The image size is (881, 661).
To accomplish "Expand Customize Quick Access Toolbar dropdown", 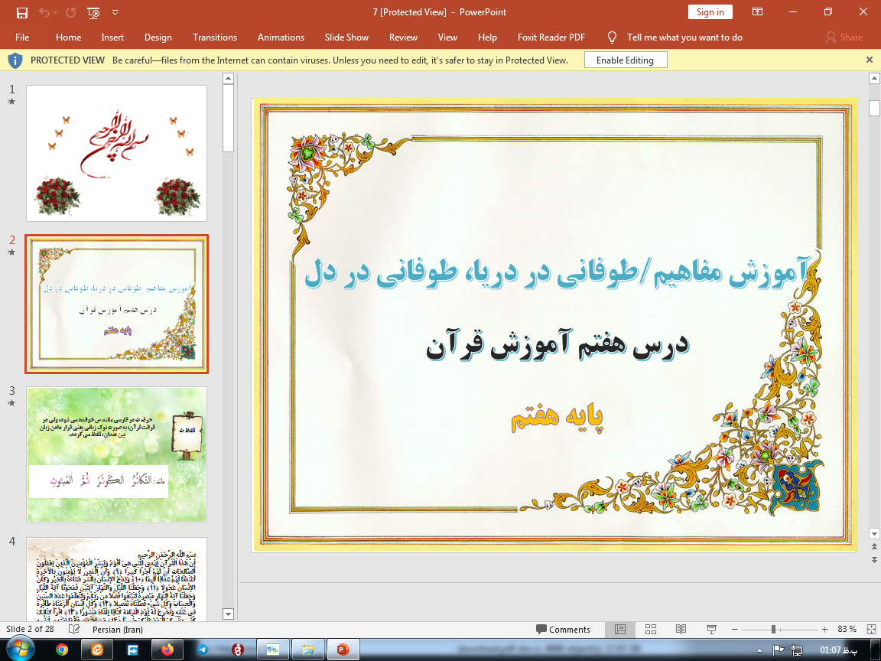I will click(x=115, y=12).
